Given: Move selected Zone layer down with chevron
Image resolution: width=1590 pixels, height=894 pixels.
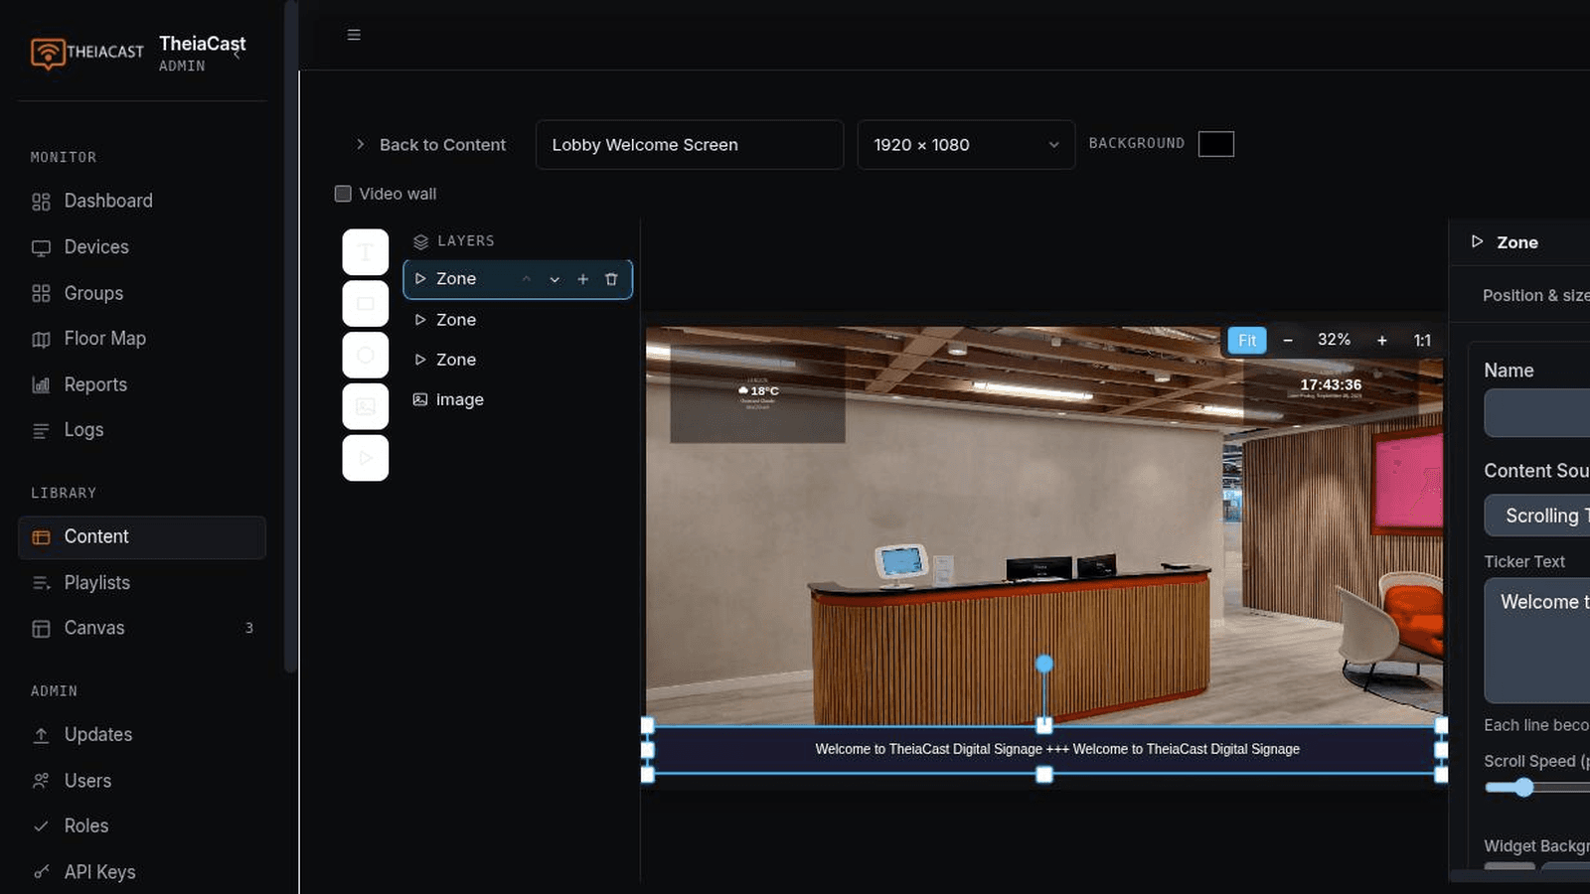Looking at the screenshot, I should point(555,279).
